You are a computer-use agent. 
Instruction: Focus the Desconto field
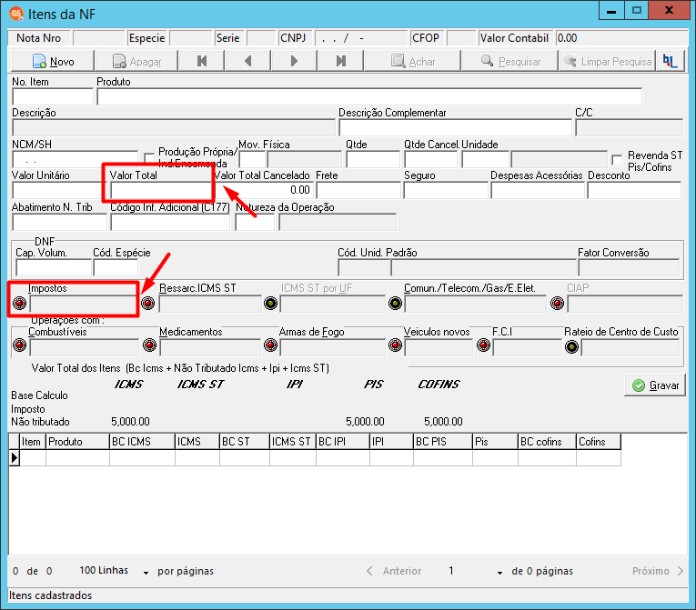tap(634, 190)
